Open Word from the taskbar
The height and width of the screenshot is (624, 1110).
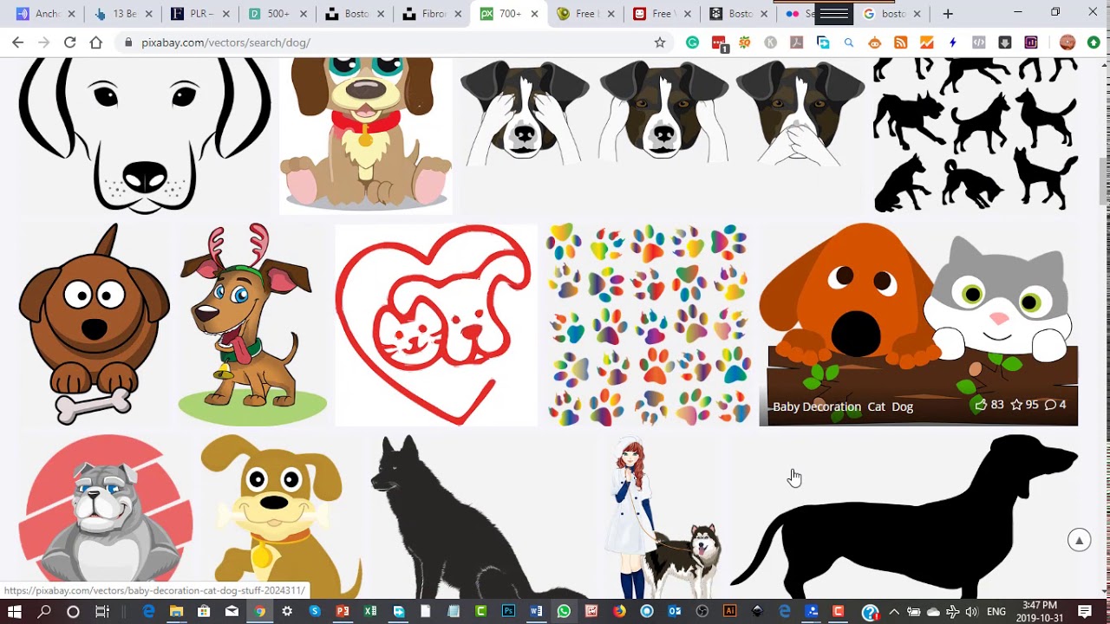coord(536,611)
